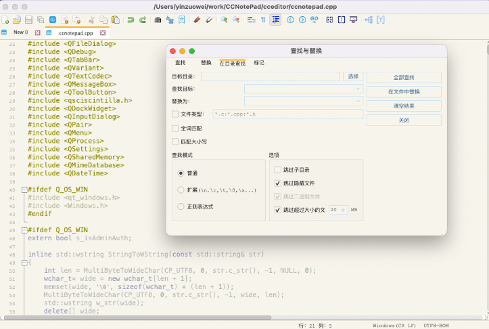Enable the 全词匹配 checkbox
The image size is (489, 329).
coord(175,129)
